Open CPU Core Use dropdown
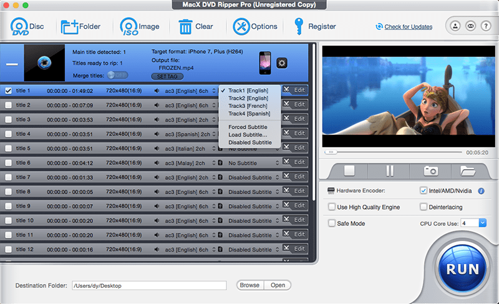Viewport: 499px width, 304px height. pos(482,223)
